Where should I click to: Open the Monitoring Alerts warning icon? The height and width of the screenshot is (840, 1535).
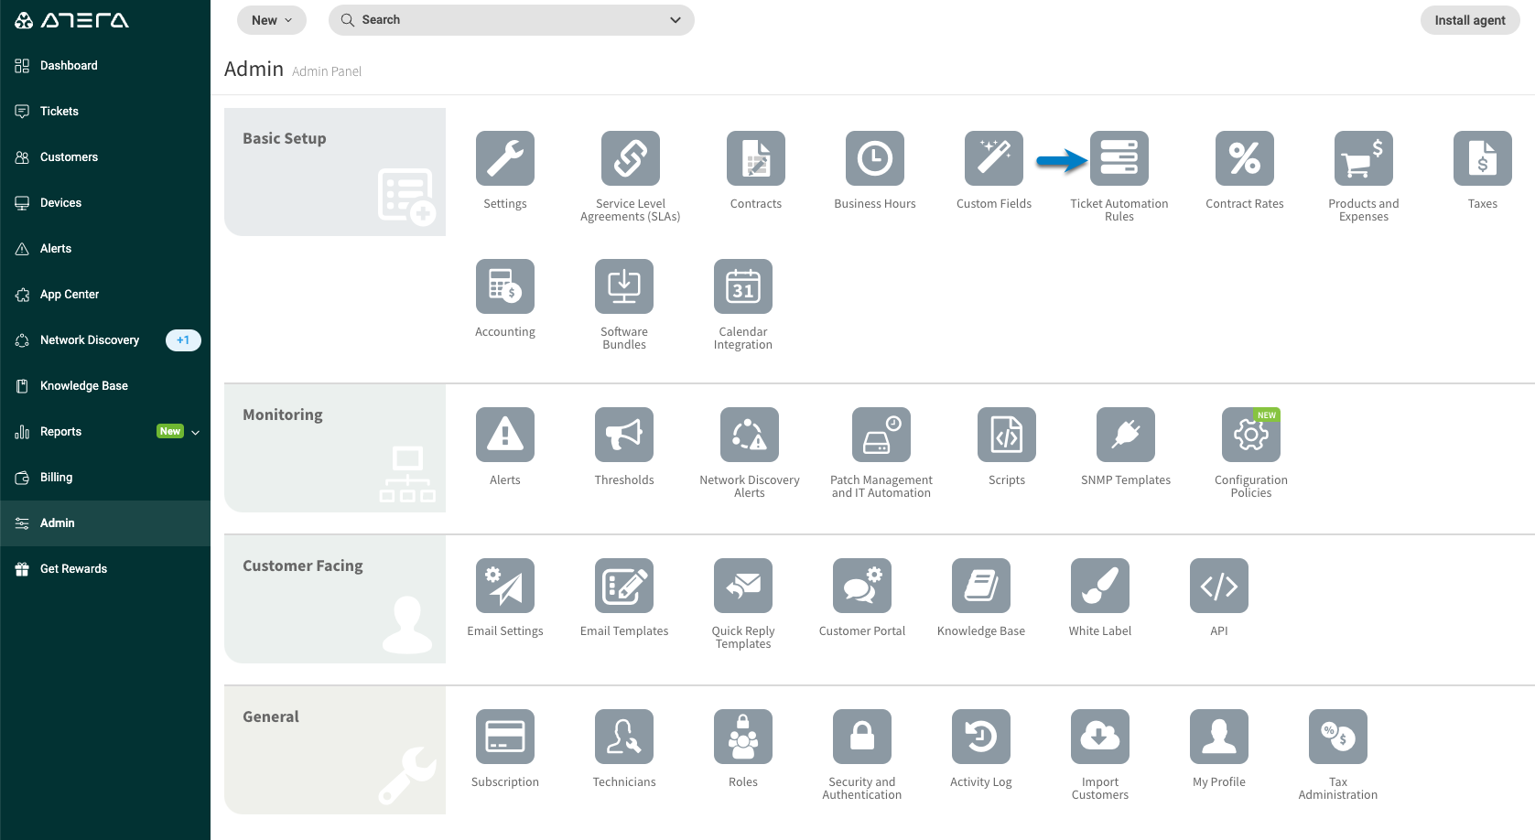(x=505, y=435)
